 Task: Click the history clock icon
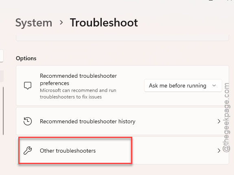(28, 121)
